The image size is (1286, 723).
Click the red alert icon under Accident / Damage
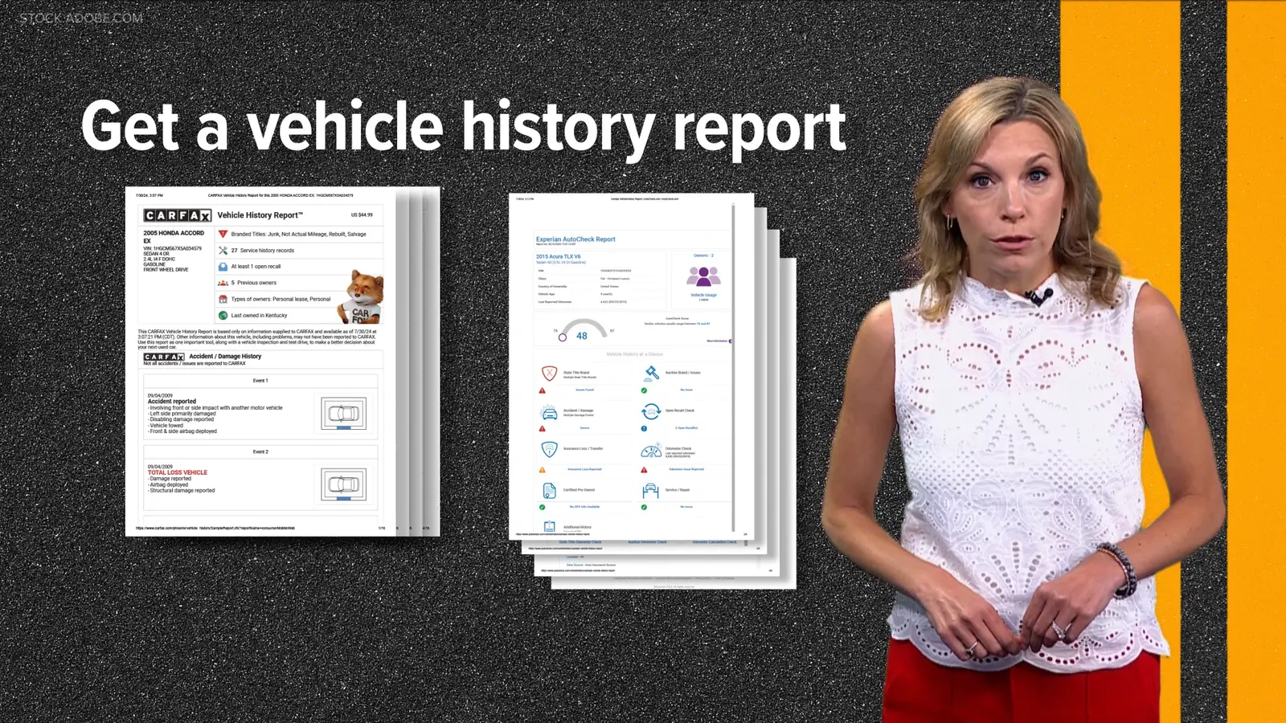tap(542, 428)
